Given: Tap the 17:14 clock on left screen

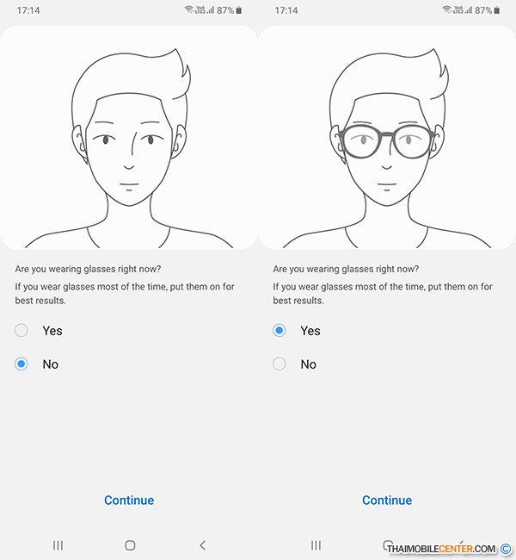Looking at the screenshot, I should pyautogui.click(x=28, y=10).
